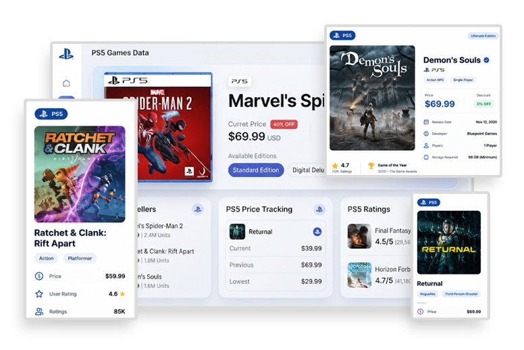Click the blue PlayStation icon in Returnal tracking row
The image size is (524, 350).
tap(317, 231)
